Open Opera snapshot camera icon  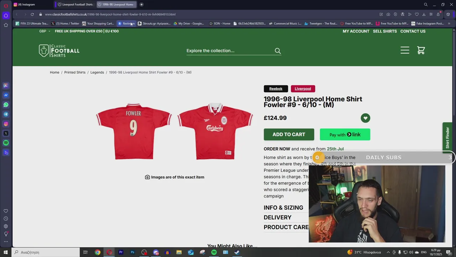pyautogui.click(x=388, y=14)
